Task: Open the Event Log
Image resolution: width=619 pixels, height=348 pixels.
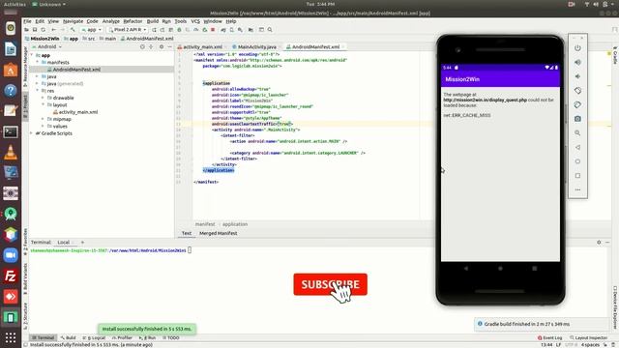Action: 550,337
